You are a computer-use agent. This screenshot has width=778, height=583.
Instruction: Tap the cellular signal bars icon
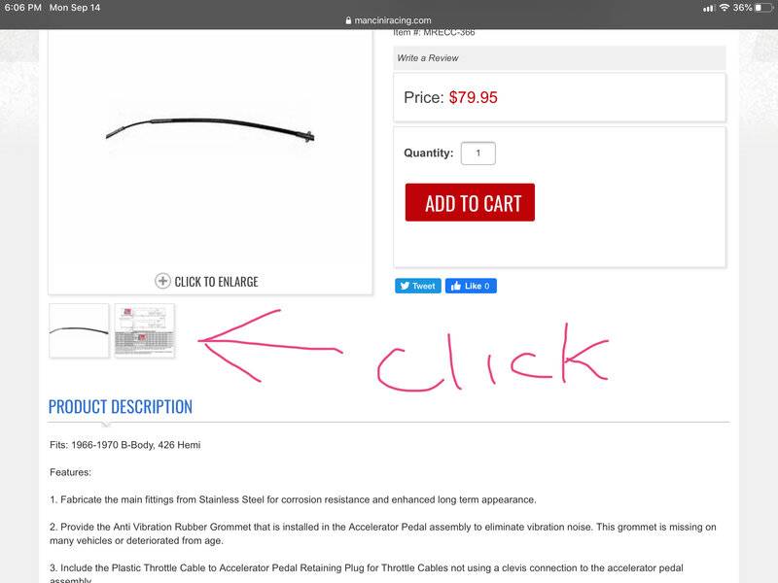tap(709, 8)
